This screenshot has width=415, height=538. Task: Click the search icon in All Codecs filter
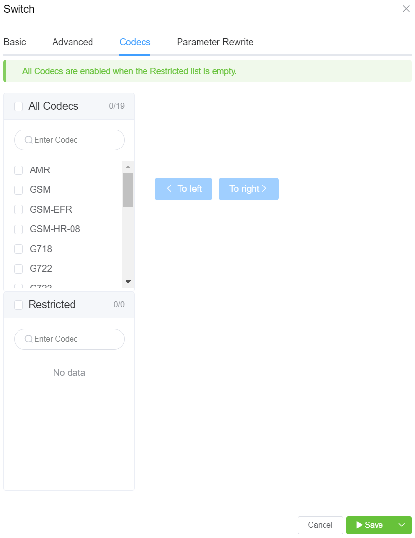29,140
